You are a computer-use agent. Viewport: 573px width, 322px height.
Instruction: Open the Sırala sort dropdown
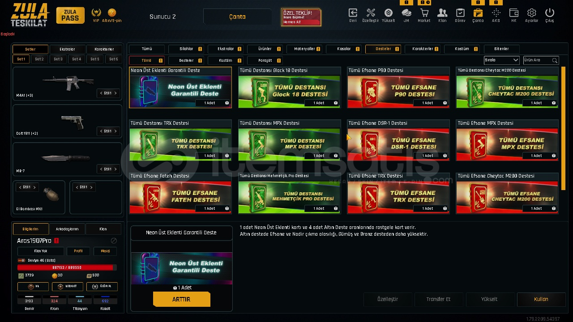tap(501, 60)
